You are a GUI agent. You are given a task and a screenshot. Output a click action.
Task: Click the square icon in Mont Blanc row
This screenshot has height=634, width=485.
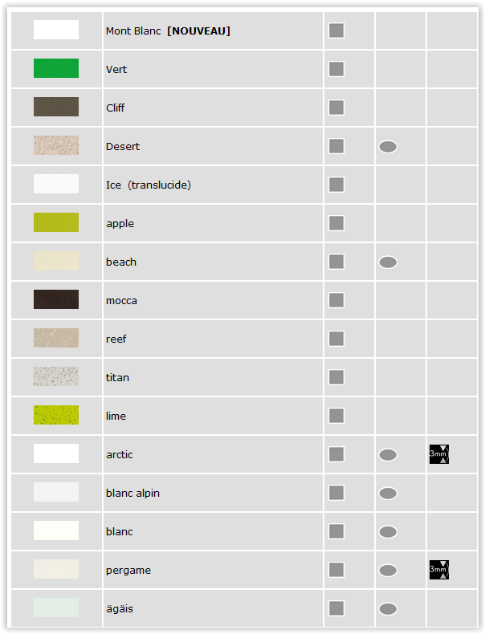[336, 30]
